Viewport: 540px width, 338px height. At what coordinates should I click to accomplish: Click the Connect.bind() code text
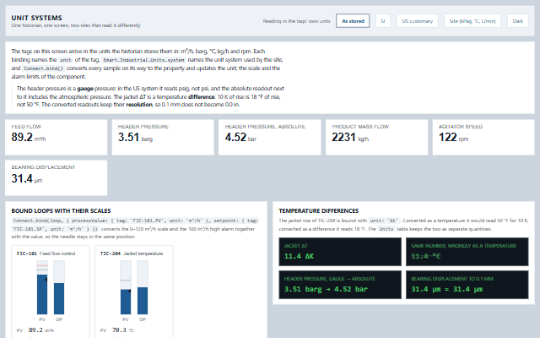coord(43,68)
